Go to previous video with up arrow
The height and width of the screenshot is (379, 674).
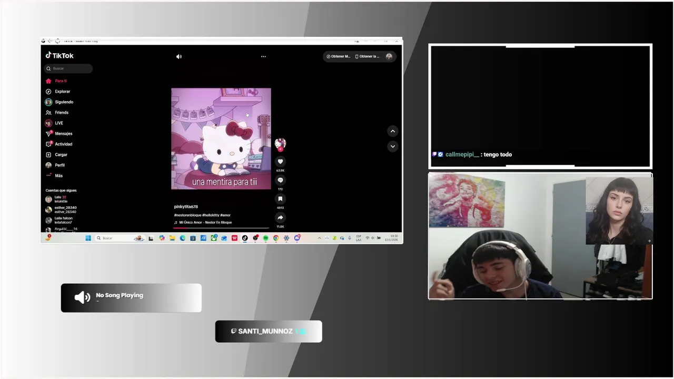click(x=392, y=131)
